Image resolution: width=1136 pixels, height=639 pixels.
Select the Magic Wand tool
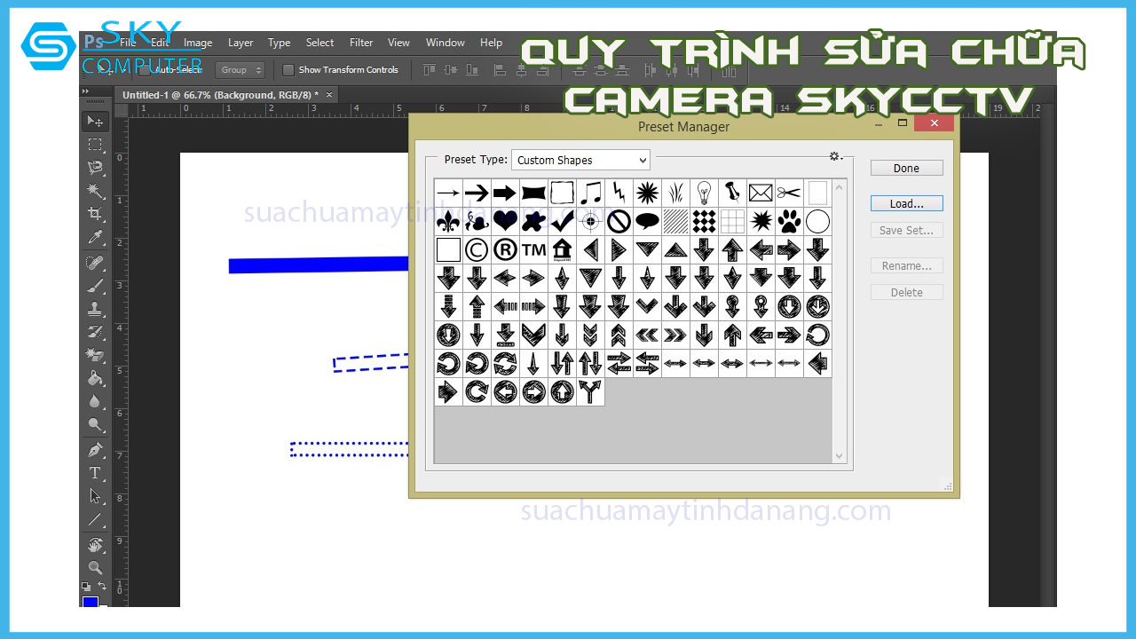click(x=95, y=191)
